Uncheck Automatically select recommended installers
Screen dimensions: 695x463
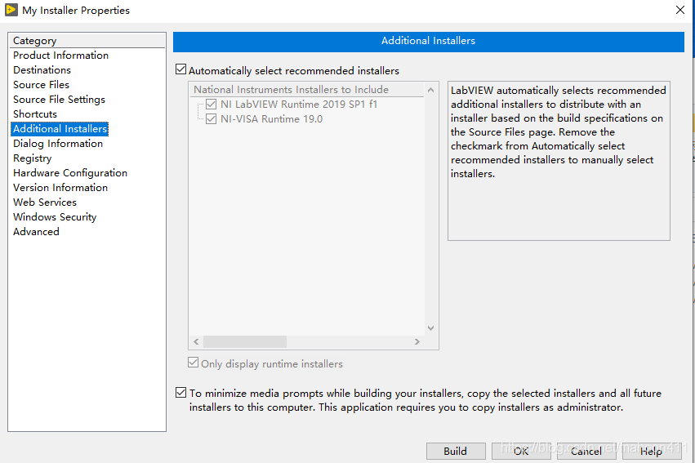(180, 69)
